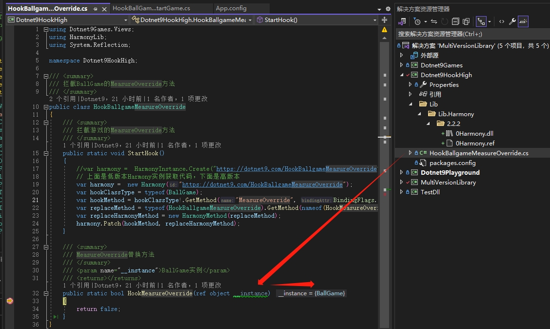
Task: Collapse the Lib folder
Action: click(411, 104)
